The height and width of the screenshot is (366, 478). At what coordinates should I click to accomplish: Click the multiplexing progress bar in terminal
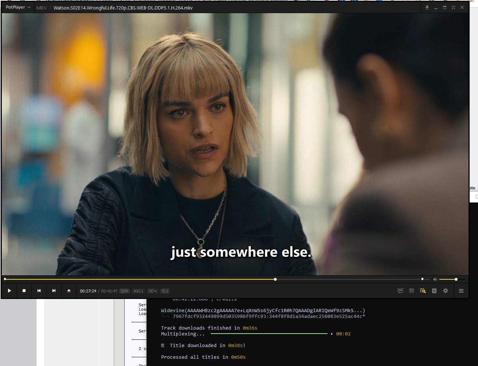(x=269, y=334)
